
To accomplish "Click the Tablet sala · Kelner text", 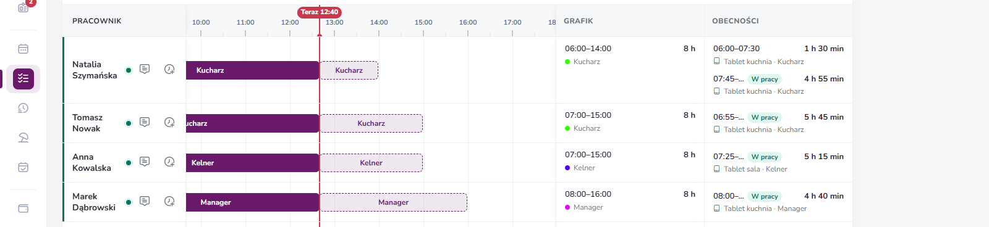I will click(x=755, y=169).
